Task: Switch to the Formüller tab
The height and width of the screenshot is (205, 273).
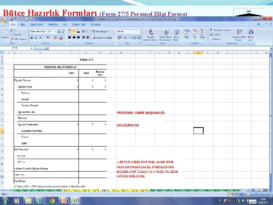Action: 53,24
